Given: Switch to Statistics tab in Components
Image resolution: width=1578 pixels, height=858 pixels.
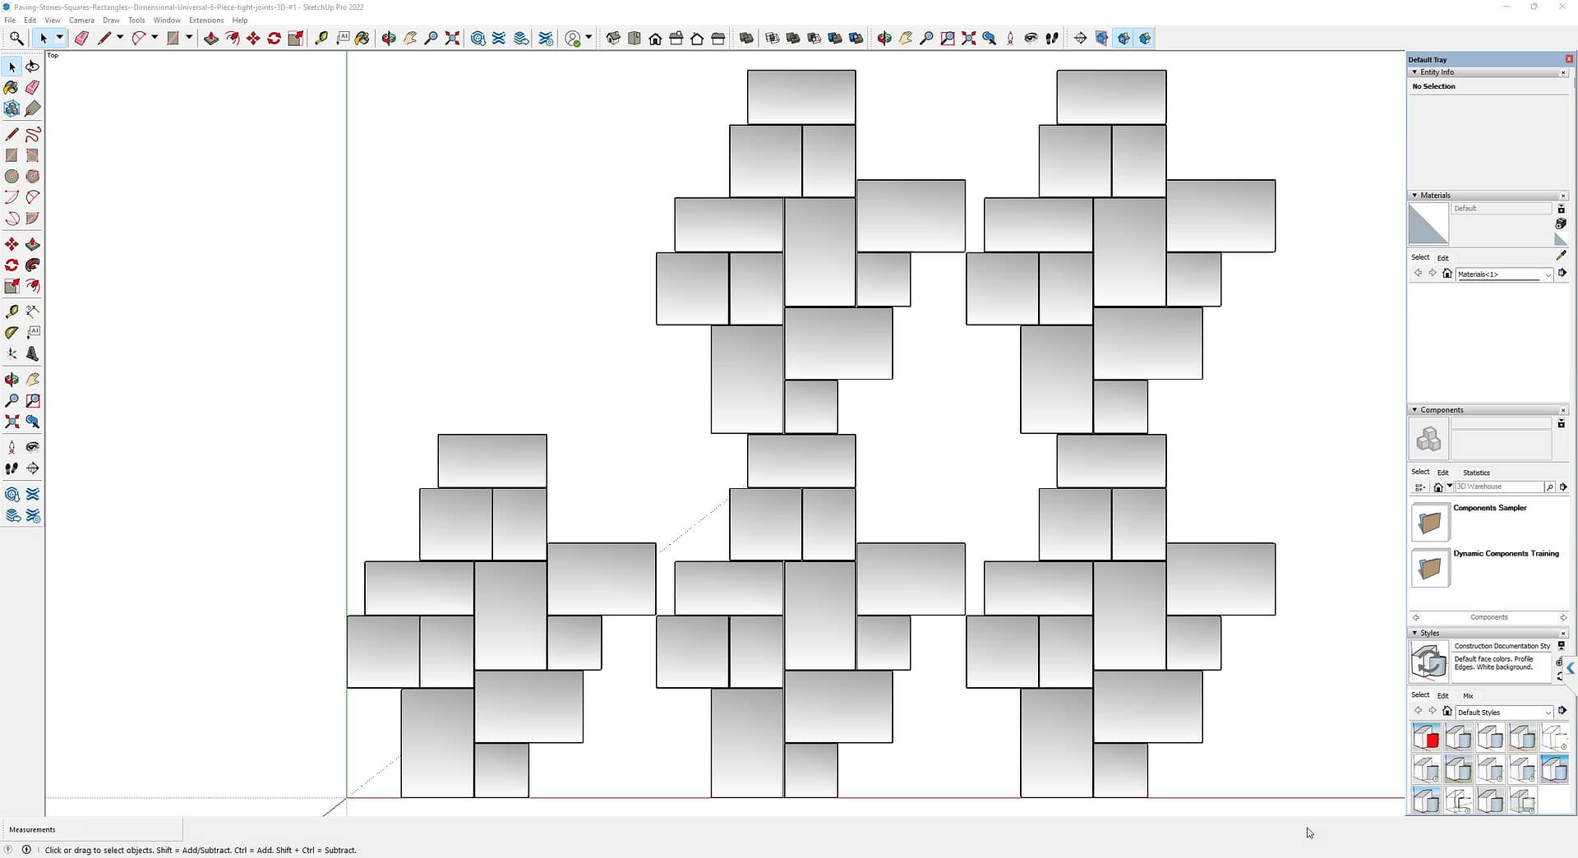Looking at the screenshot, I should [x=1476, y=473].
